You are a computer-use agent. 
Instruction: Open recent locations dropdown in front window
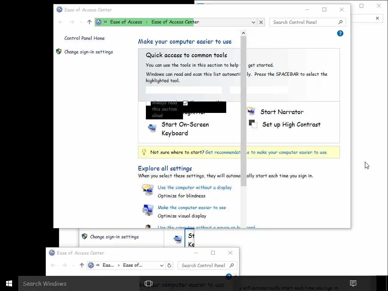click(80, 22)
